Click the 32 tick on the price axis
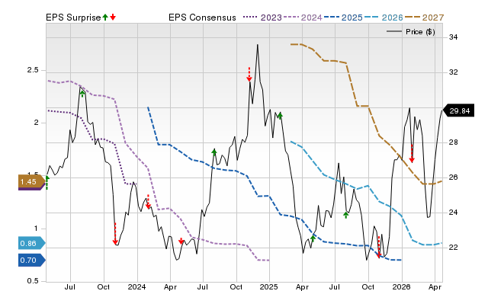 pyautogui.click(x=454, y=72)
